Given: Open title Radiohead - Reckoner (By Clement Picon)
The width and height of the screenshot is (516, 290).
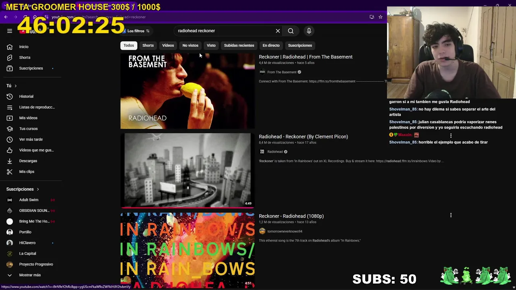Looking at the screenshot, I should (x=303, y=137).
